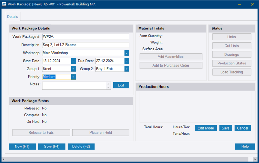The image size is (259, 163).
Task: Expand the Start Date picker
Action: click(73, 61)
